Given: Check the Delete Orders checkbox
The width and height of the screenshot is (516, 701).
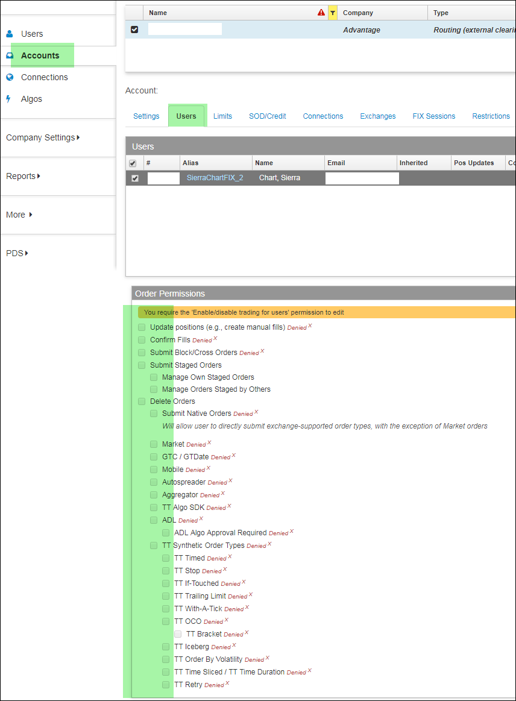Looking at the screenshot, I should [142, 401].
